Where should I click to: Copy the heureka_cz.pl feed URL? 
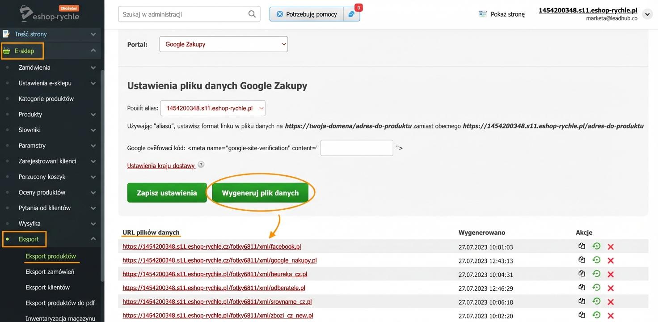point(582,274)
